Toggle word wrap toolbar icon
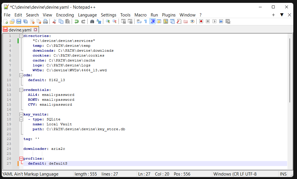This screenshot has width=297, height=179. [139, 21]
